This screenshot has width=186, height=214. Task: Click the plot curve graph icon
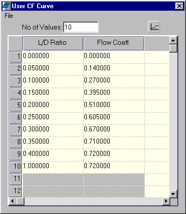click(154, 27)
